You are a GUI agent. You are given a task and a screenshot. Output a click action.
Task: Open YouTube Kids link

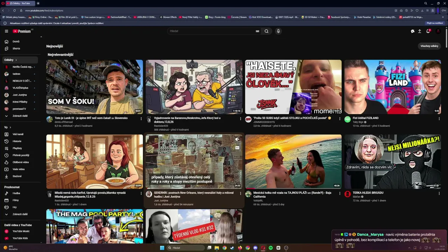(20, 238)
